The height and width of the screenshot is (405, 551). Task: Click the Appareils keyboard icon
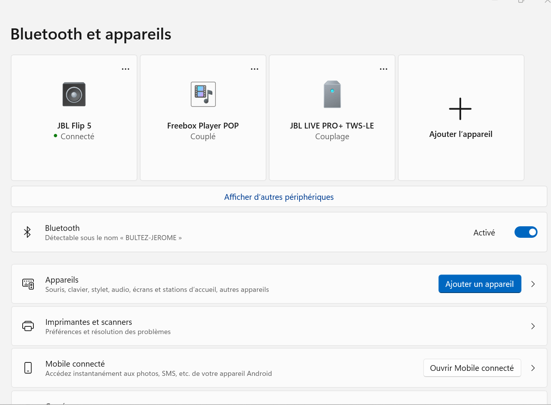tap(28, 284)
